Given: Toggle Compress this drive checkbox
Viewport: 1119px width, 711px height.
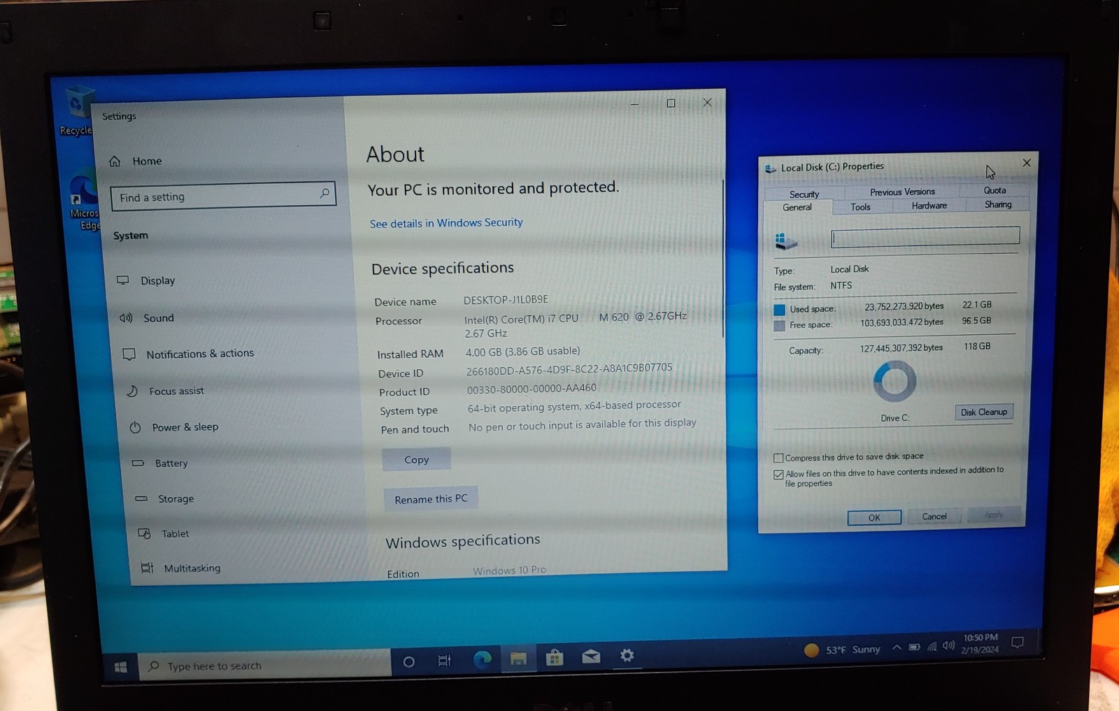Looking at the screenshot, I should point(778,458).
